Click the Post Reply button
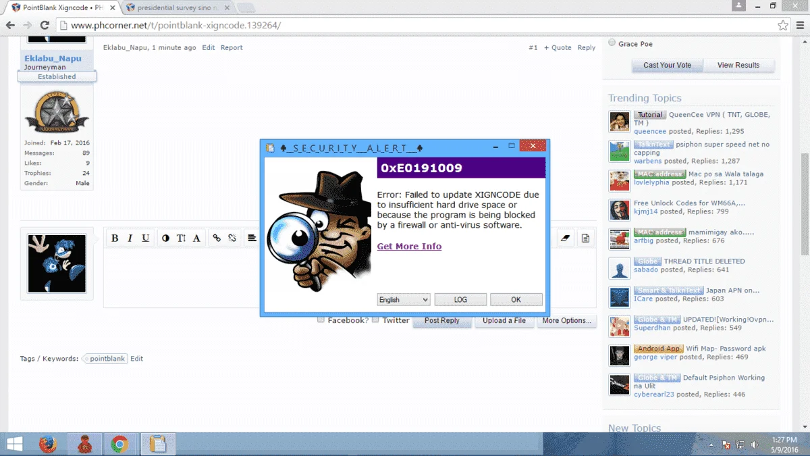 [442, 320]
